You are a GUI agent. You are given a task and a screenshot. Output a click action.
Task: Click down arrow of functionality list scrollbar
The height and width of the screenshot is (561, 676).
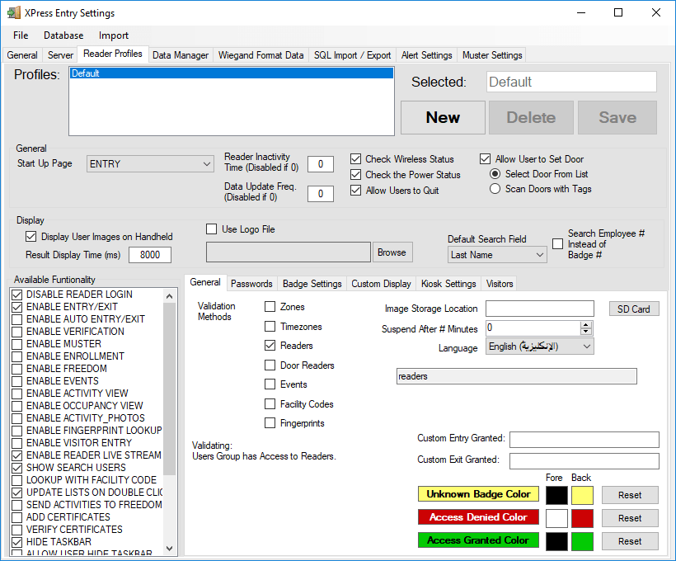pyautogui.click(x=170, y=549)
